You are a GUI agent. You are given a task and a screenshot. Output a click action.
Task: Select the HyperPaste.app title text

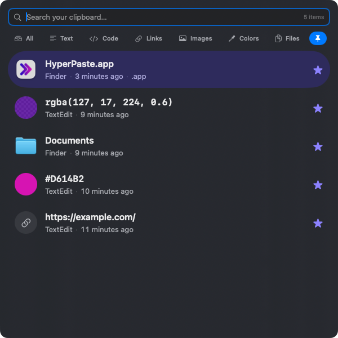click(x=79, y=64)
